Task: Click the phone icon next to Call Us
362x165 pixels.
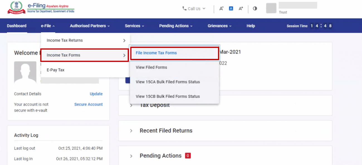Action: [185, 9]
